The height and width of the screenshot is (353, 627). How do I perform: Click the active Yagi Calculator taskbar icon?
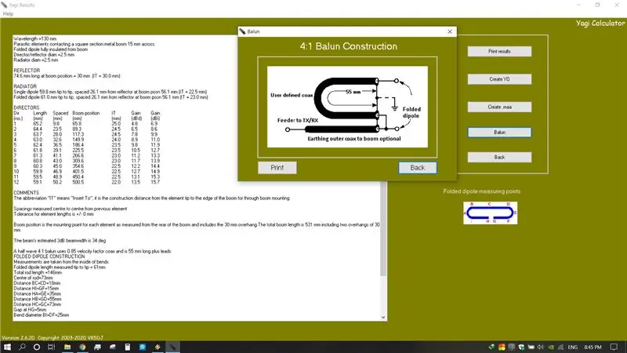(x=172, y=347)
